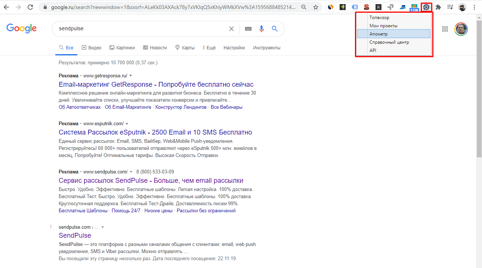Open Система Рассылок eSputnik ad link
The image size is (482, 268).
[x=155, y=132]
